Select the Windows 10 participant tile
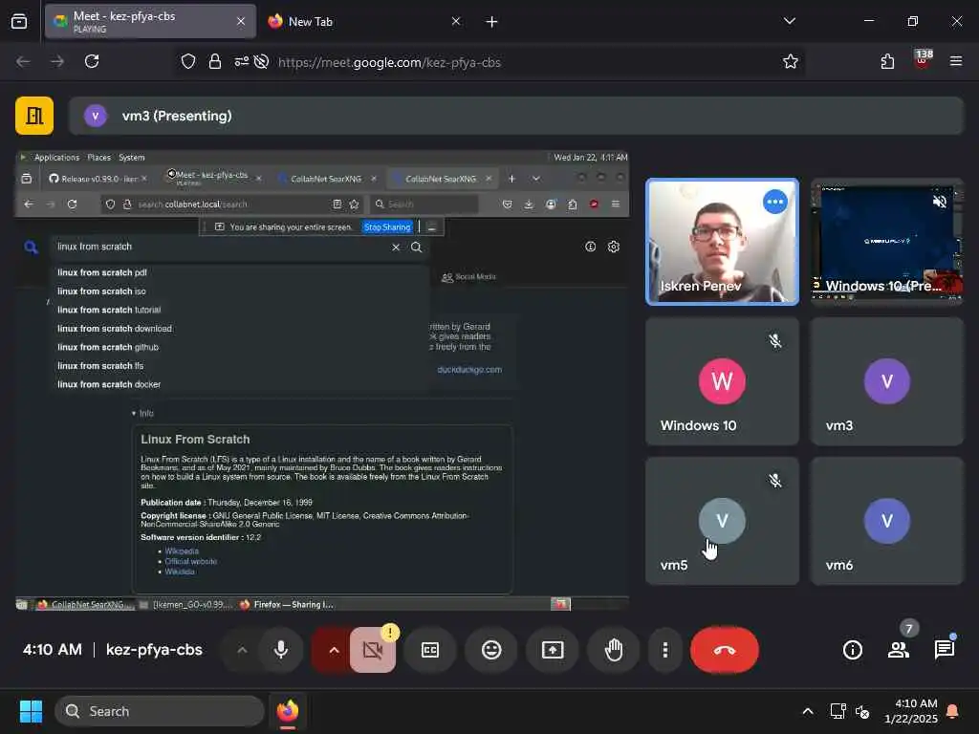979x734 pixels. [x=723, y=381]
